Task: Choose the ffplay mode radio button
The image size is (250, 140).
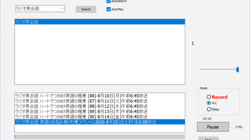Action: 209,109
